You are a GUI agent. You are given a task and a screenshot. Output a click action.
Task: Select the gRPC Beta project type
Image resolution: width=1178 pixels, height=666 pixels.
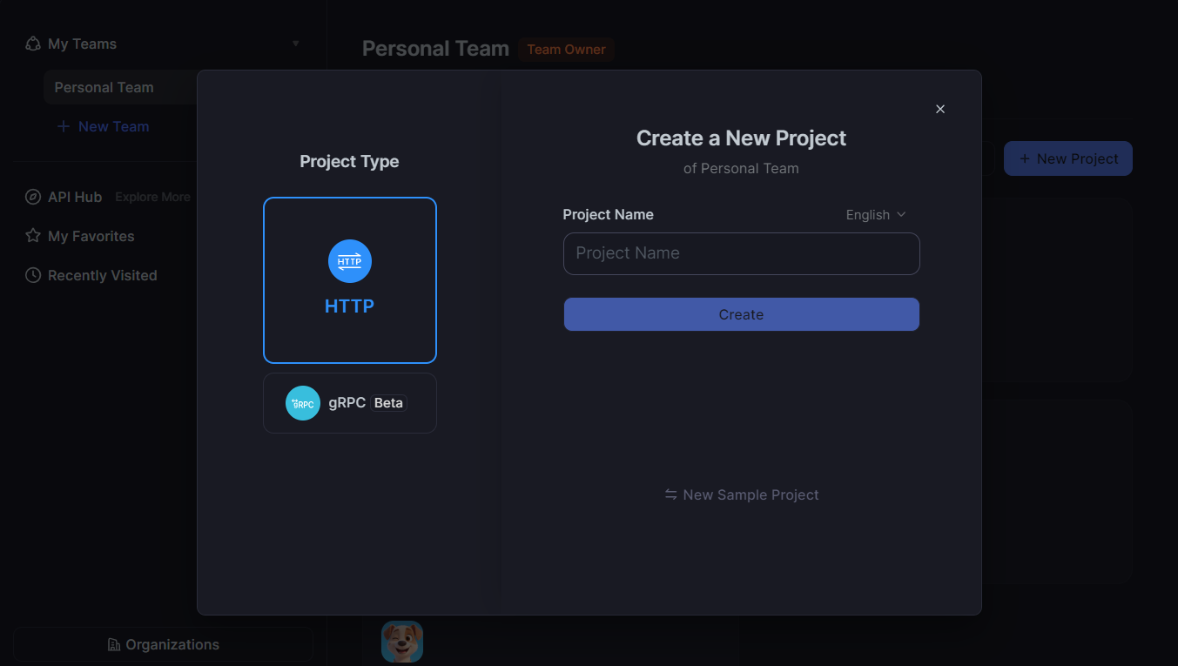349,402
